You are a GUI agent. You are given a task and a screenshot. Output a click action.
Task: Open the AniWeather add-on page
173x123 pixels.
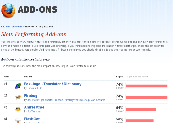click(x=34, y=107)
